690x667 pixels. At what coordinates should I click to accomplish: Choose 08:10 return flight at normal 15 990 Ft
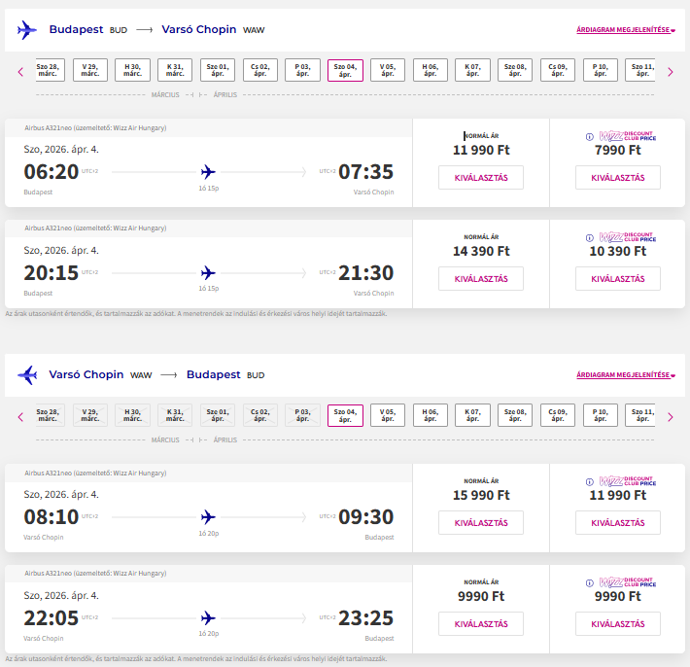click(481, 522)
